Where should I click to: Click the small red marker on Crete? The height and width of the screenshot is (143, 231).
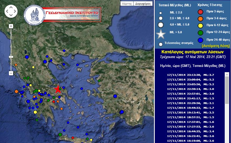coord(73,138)
